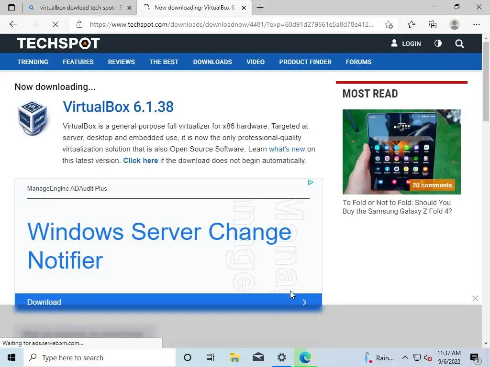Click the browser address bar URL

pyautogui.click(x=232, y=24)
